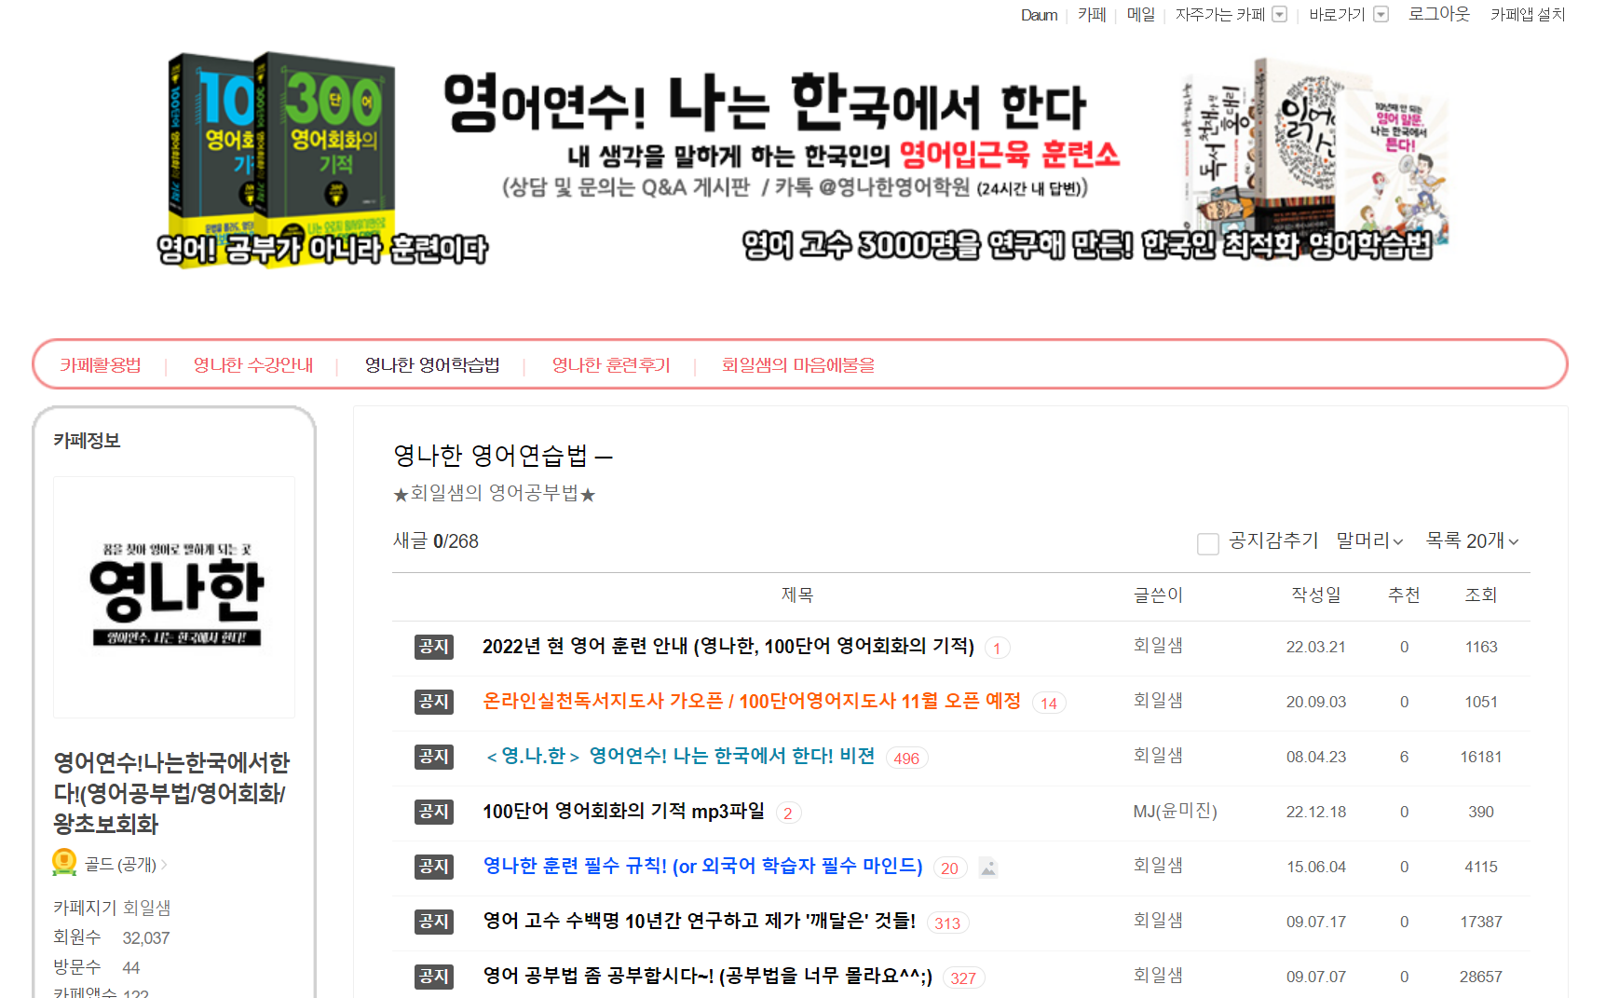The height and width of the screenshot is (998, 1619).
Task: Click the cafe manager name 회일샘 in sidebar
Action: (146, 908)
